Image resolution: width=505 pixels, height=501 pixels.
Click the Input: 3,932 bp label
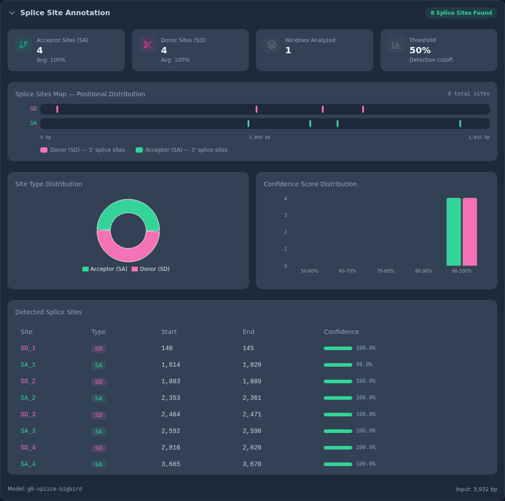pos(476,489)
